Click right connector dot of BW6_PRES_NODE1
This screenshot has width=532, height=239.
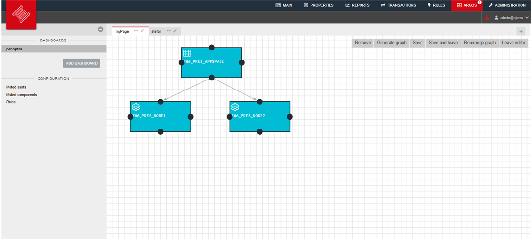point(191,117)
